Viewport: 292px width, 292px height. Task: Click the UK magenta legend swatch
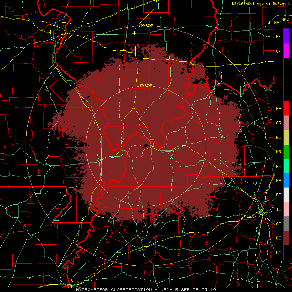coord(286,51)
